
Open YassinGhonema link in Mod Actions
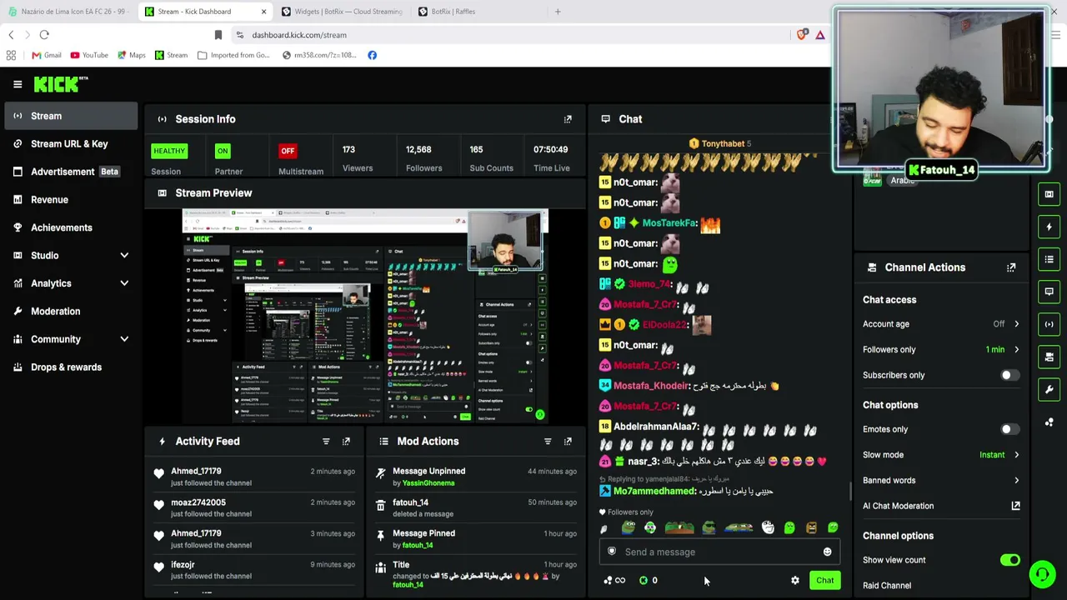click(x=428, y=483)
